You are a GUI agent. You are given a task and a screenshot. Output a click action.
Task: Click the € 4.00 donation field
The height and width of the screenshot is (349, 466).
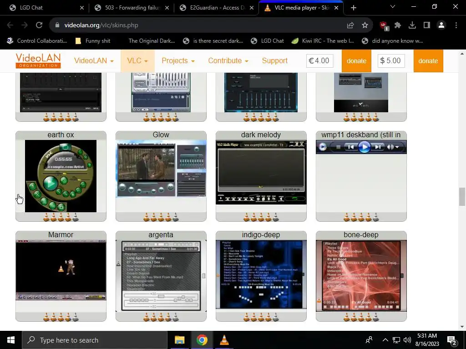319,61
